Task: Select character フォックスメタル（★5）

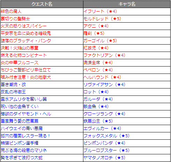Action: (x=106, y=136)
